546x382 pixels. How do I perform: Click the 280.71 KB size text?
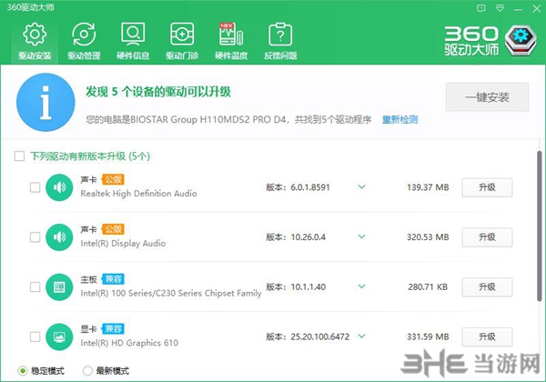point(428,287)
